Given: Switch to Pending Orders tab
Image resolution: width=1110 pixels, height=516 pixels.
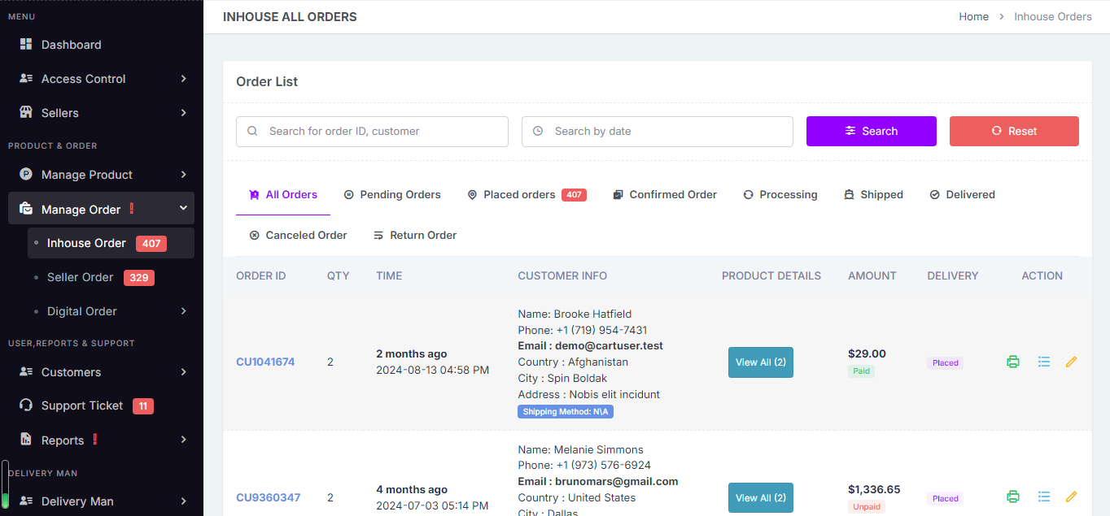Looking at the screenshot, I should (x=392, y=195).
